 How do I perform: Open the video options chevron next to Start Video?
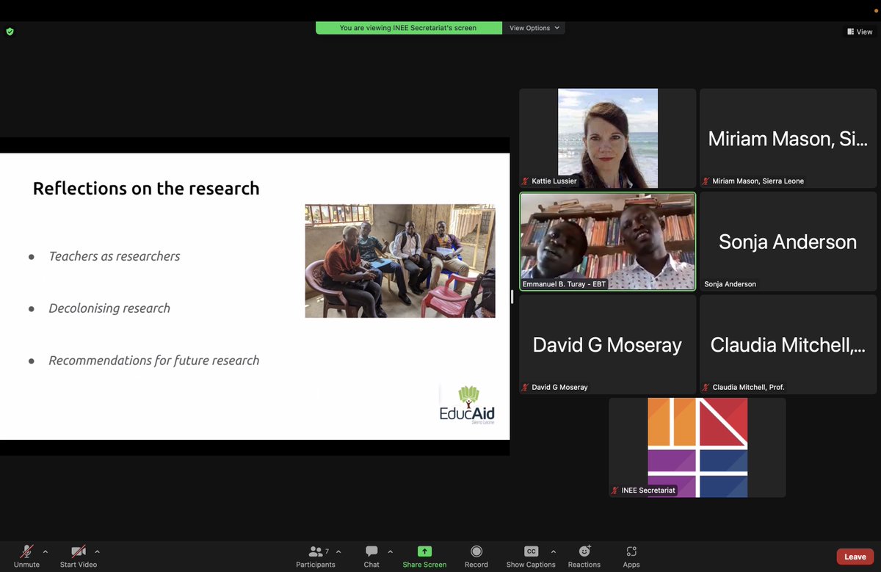pos(97,551)
